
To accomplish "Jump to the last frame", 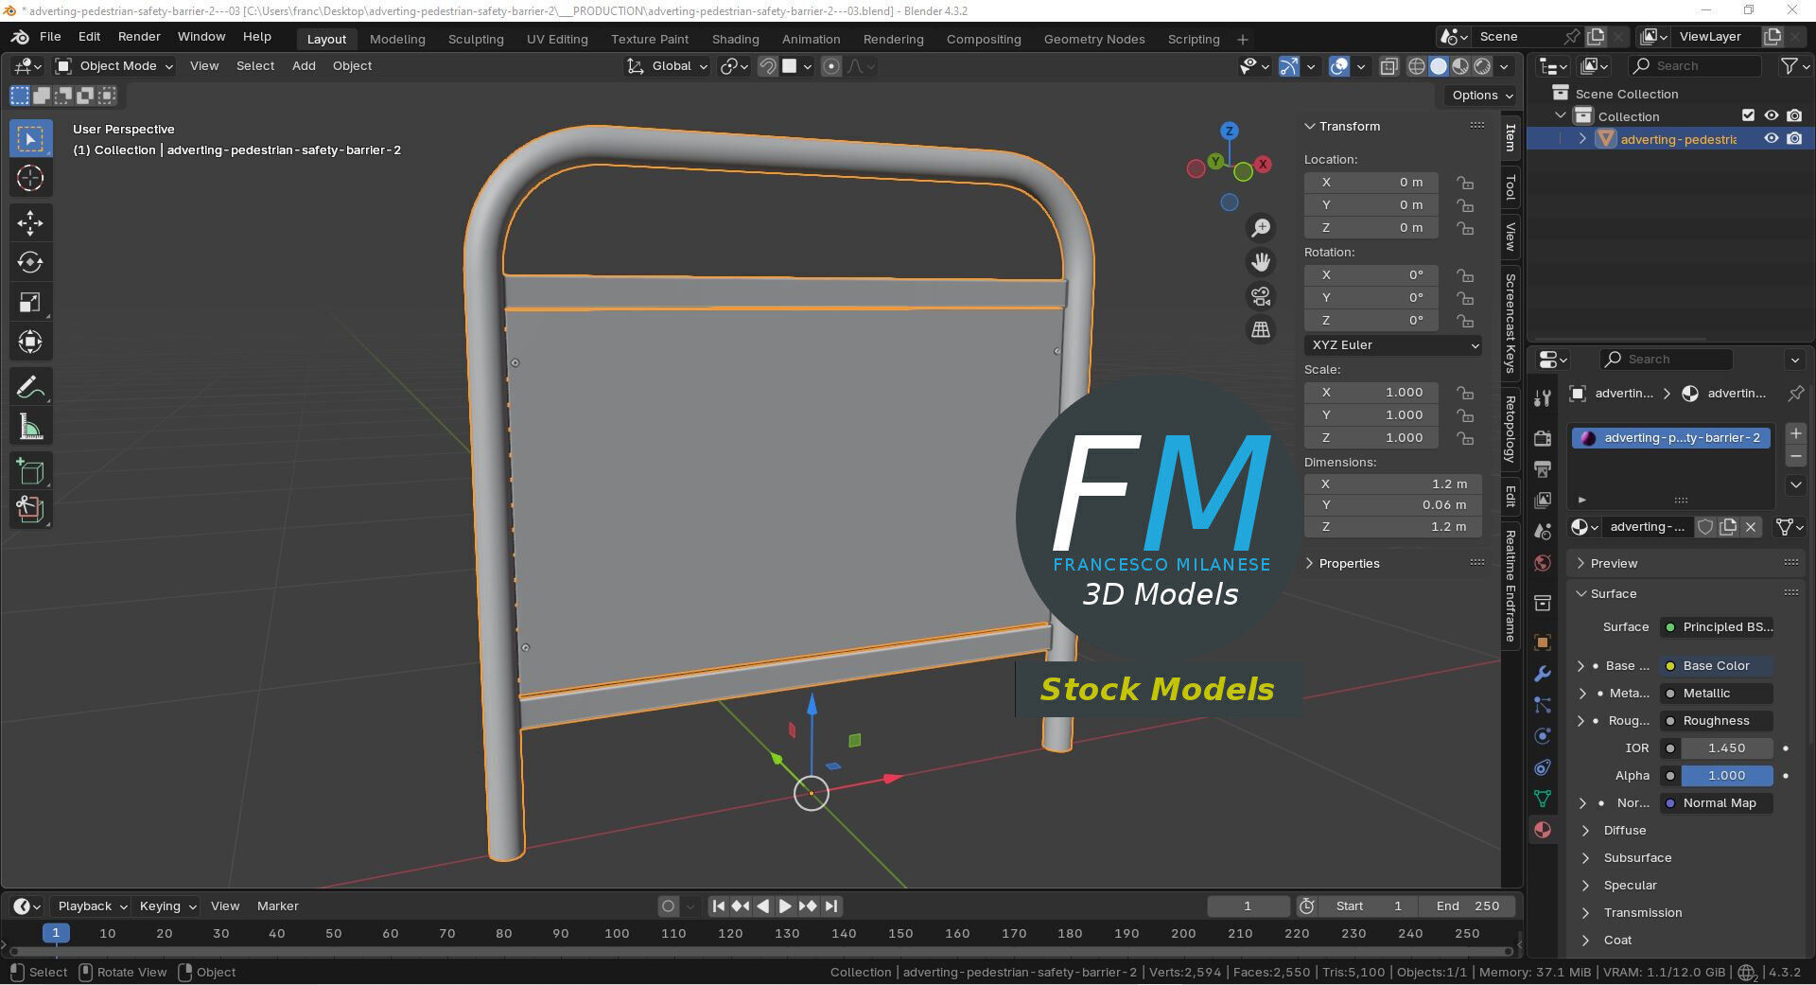I will [x=831, y=906].
